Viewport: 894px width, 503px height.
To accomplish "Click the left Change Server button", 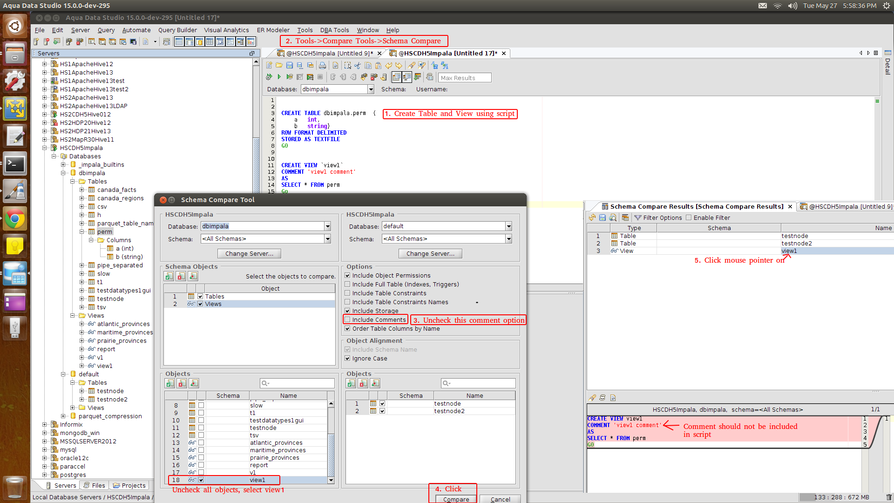I will pos(249,253).
